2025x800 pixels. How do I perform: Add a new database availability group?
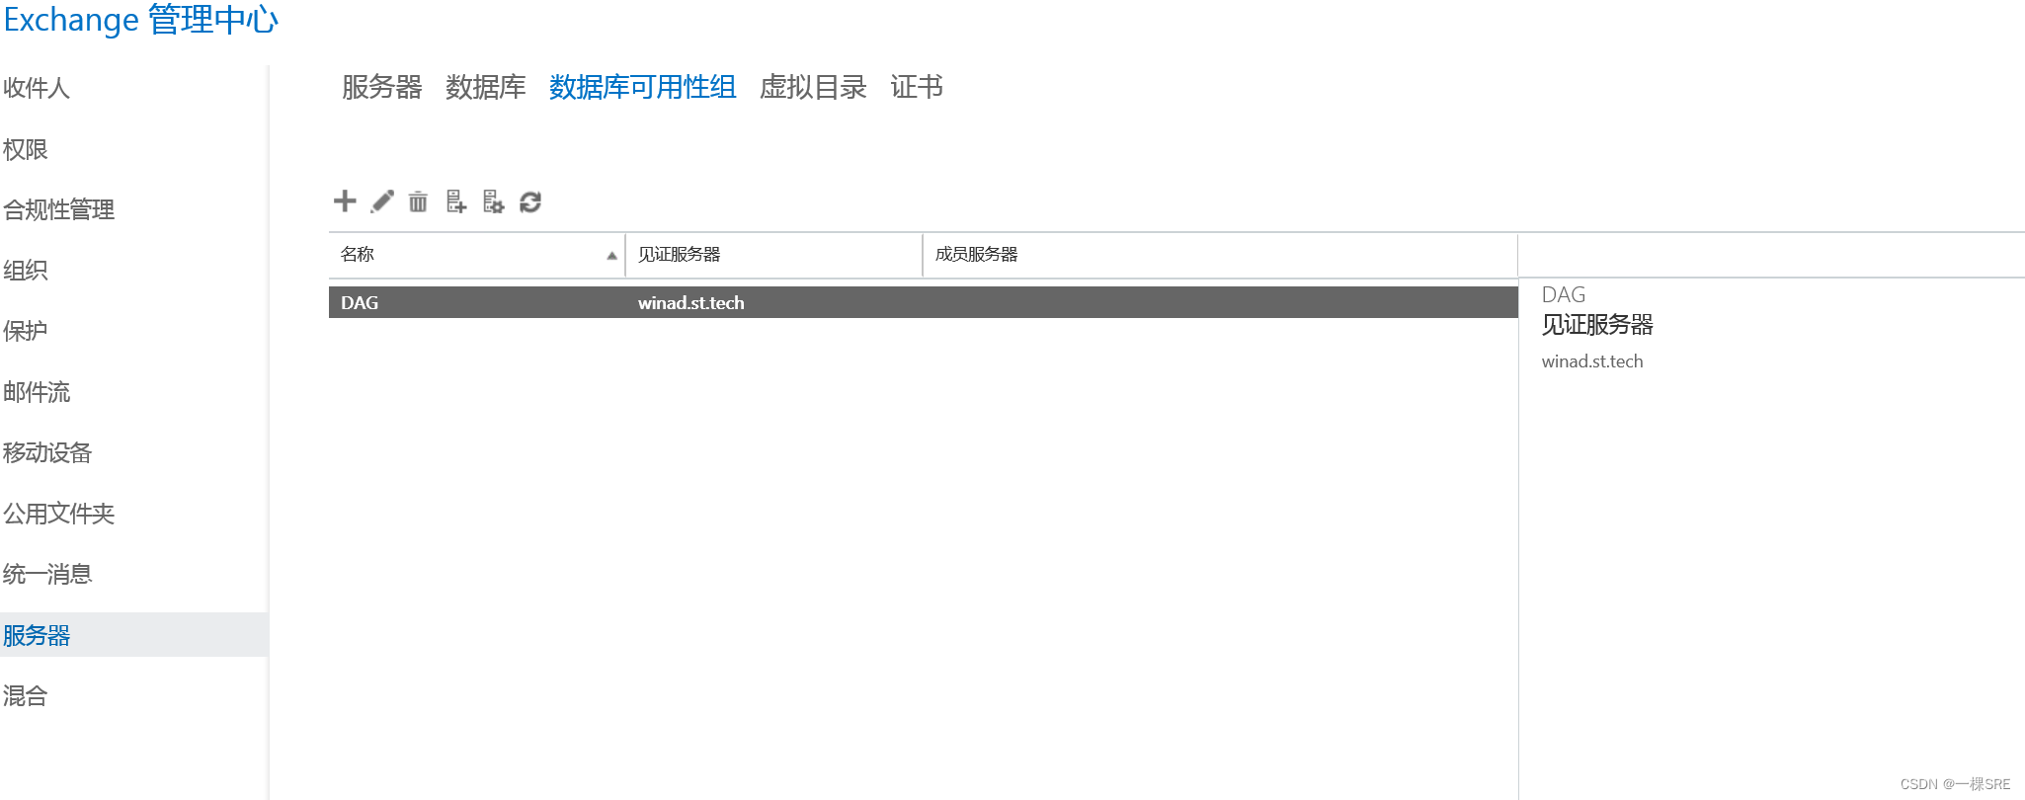pyautogui.click(x=345, y=201)
